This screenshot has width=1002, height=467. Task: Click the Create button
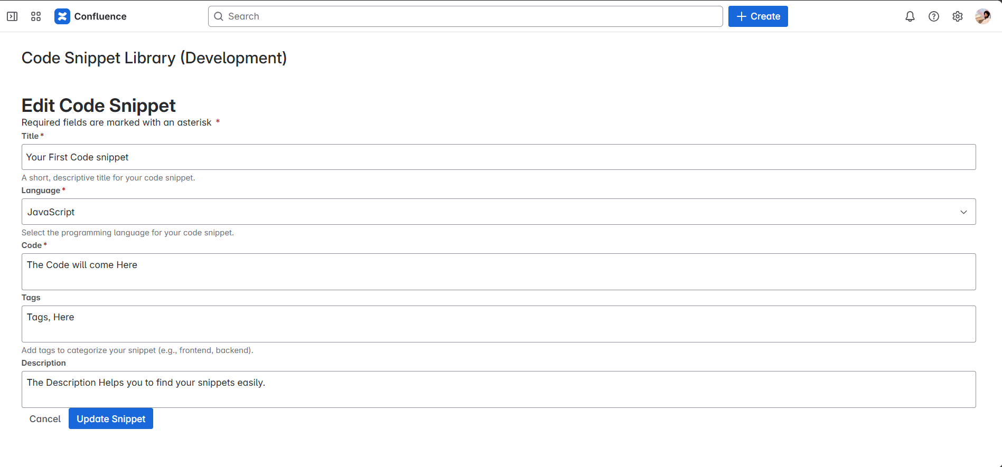[758, 16]
